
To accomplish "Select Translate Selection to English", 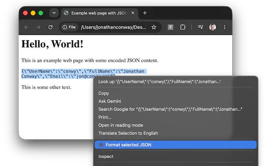I will [176, 133].
